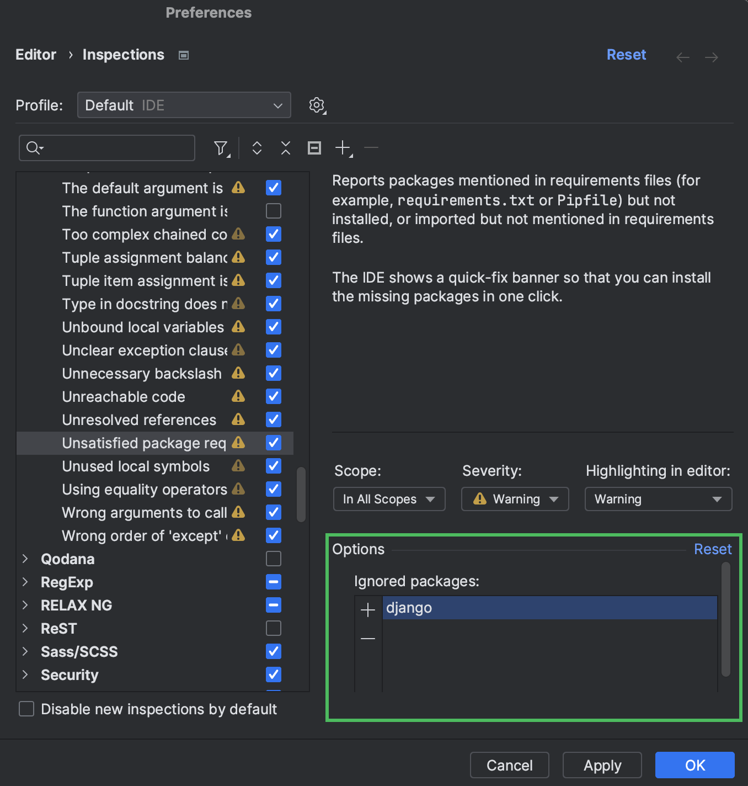Open profile settings gear icon

pos(317,105)
